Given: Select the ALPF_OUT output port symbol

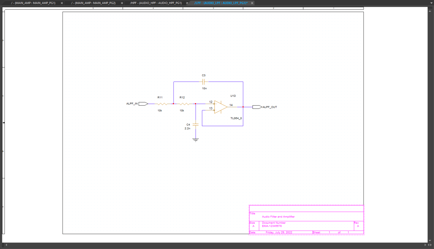Looking at the screenshot, I should pos(257,107).
